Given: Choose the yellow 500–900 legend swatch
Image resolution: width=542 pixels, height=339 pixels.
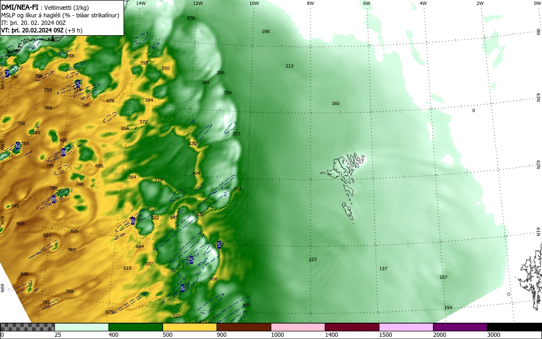Looking at the screenshot, I should coord(190,327).
